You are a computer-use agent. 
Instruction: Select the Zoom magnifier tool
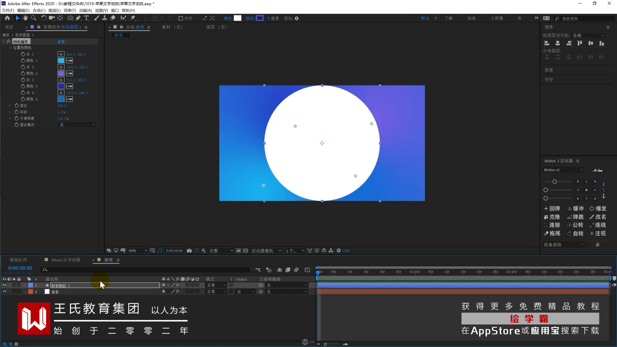click(x=33, y=18)
